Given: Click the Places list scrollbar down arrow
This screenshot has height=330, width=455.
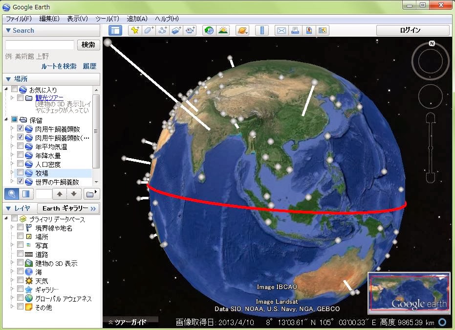Looking at the screenshot, I should (96, 182).
